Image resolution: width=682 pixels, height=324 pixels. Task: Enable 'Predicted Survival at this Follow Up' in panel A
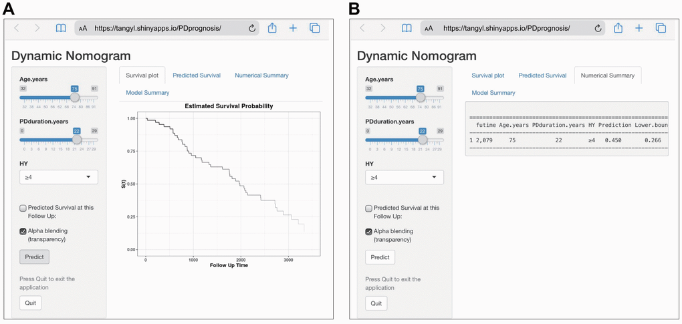tap(23, 208)
